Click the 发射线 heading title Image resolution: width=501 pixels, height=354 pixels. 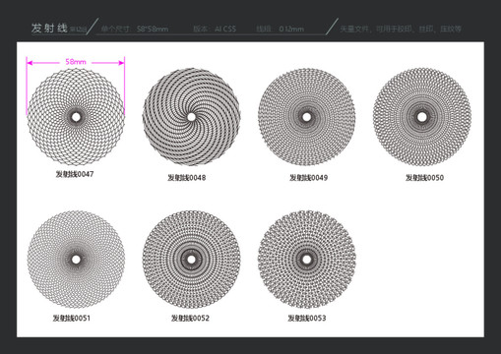point(49,29)
